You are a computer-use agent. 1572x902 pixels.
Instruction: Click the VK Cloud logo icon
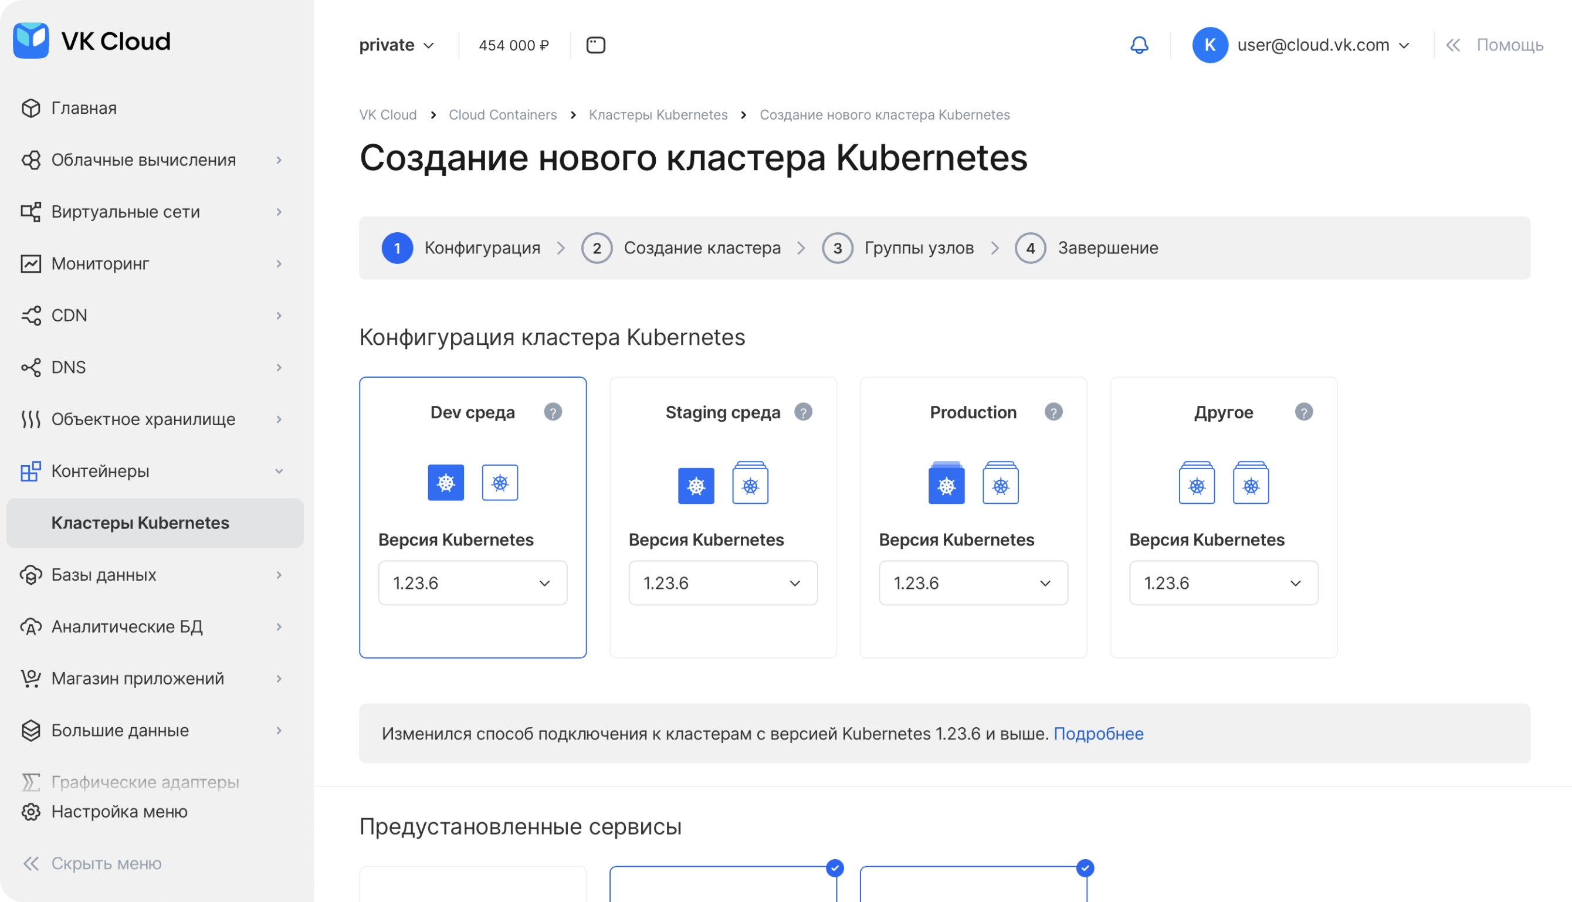(x=31, y=41)
